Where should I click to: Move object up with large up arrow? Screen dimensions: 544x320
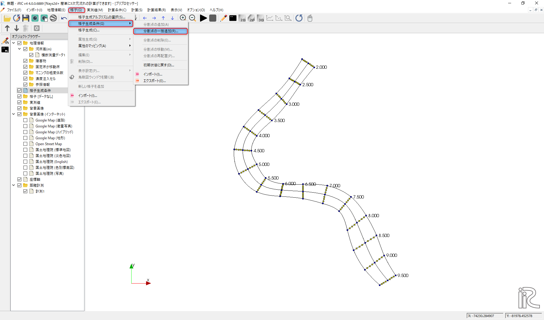pyautogui.click(x=7, y=28)
